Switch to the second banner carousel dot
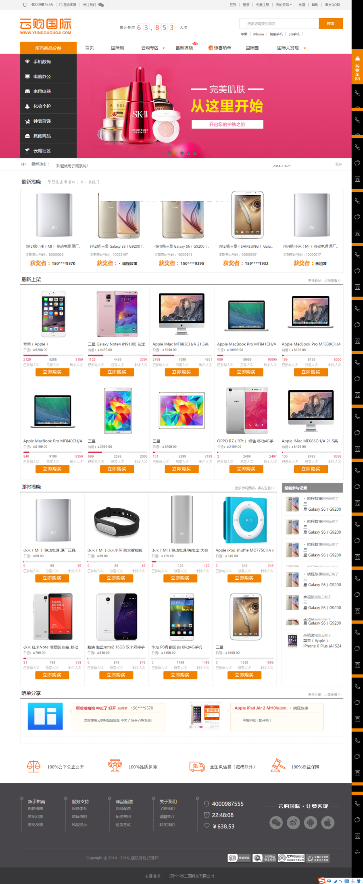The height and width of the screenshot is (884, 363). (175, 153)
